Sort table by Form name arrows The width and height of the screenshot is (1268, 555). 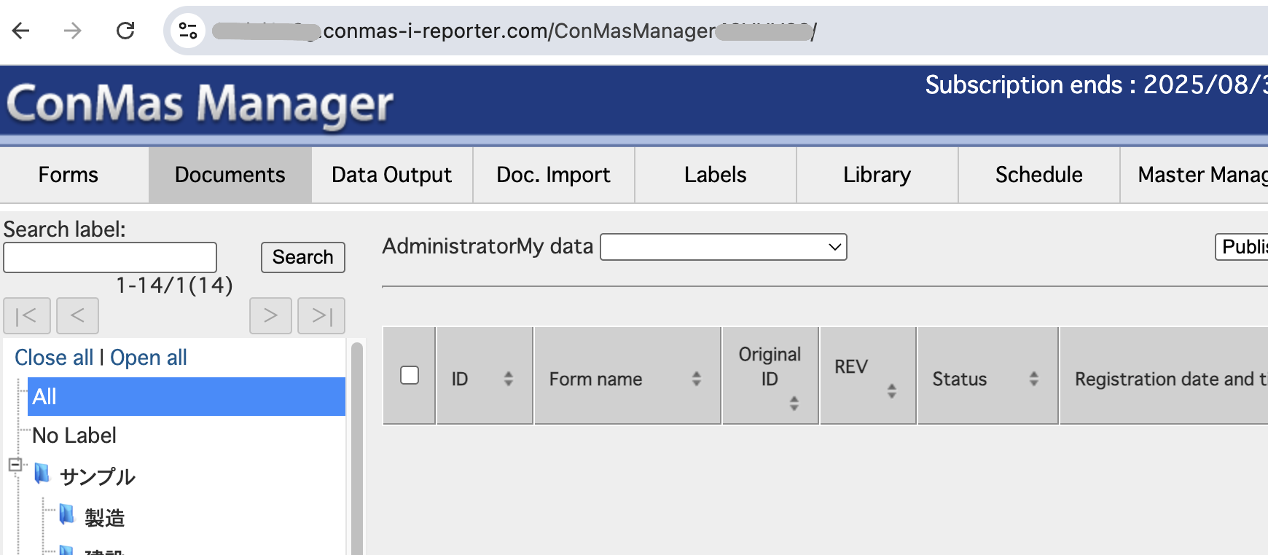tap(697, 379)
